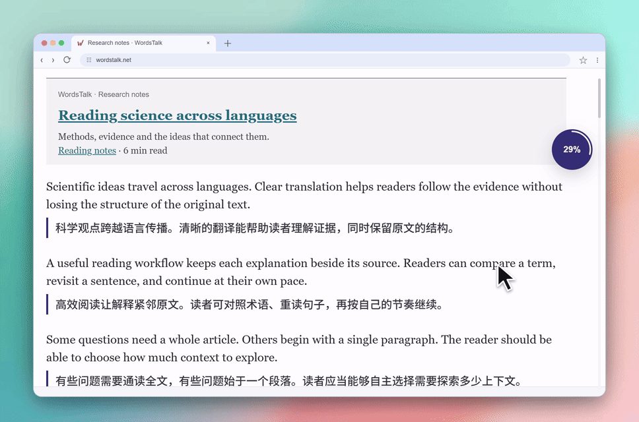The image size is (639, 422).
Task: Go back with the browser back arrow
Action: 42,60
